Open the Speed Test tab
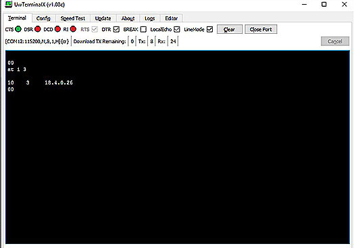 coord(73,18)
